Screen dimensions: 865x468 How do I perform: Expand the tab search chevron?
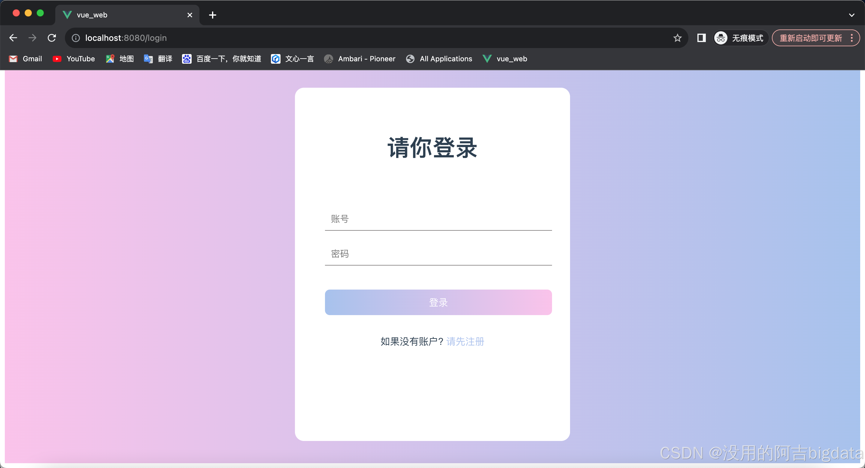(x=851, y=15)
